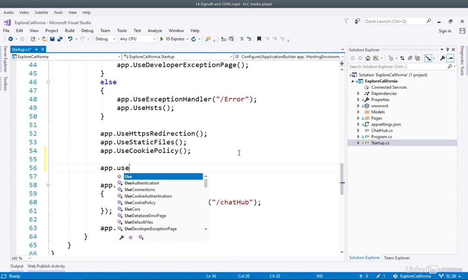Toggle Preview Selected Items in Solution Explorer
This screenshot has height=280, width=468.
tap(450, 58)
